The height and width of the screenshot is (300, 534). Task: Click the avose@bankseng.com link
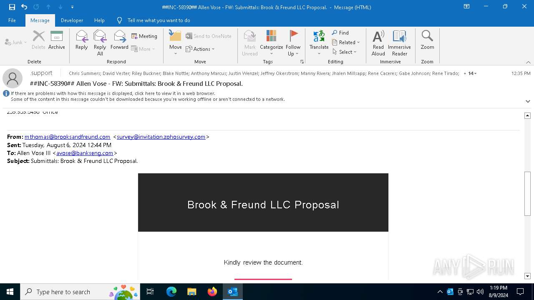coord(85,153)
